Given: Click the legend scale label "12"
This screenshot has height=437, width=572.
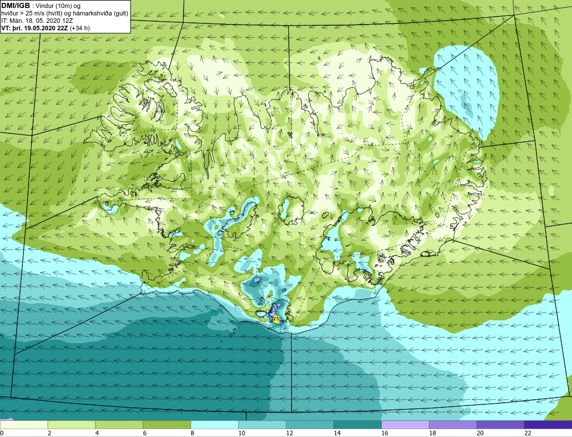Looking at the screenshot, I should (x=289, y=433).
